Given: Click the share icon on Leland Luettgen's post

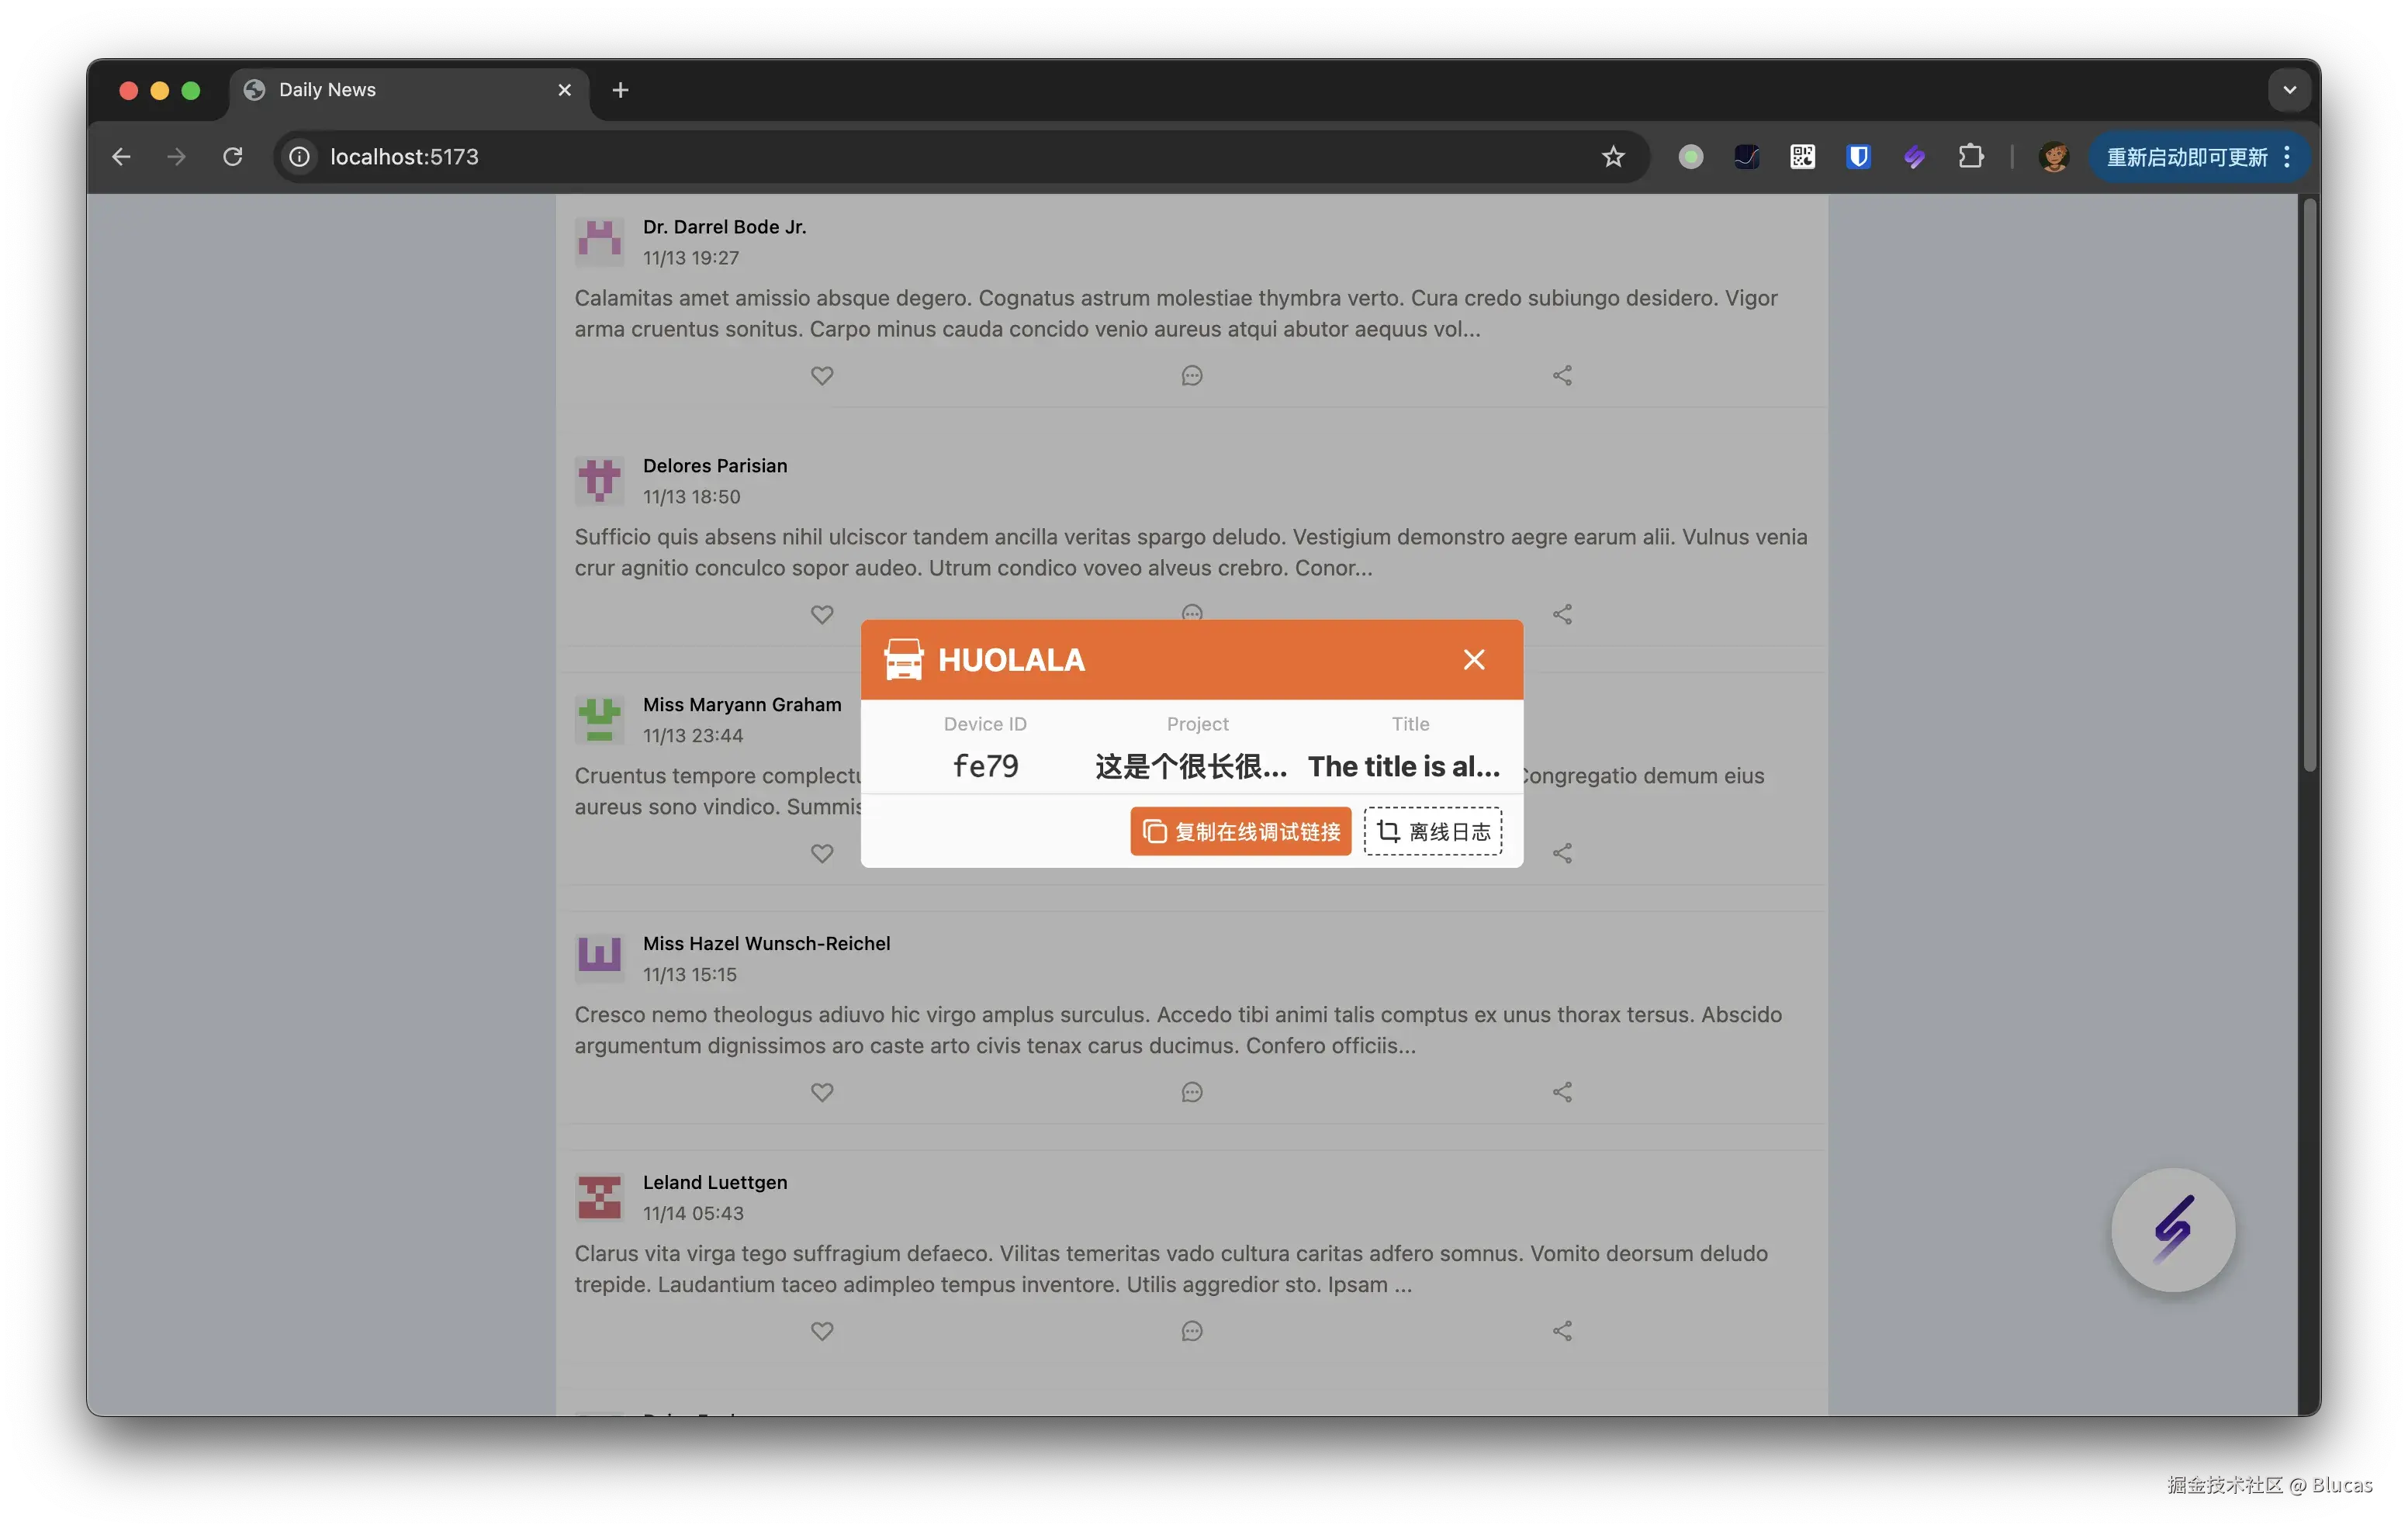Looking at the screenshot, I should click(1562, 1331).
